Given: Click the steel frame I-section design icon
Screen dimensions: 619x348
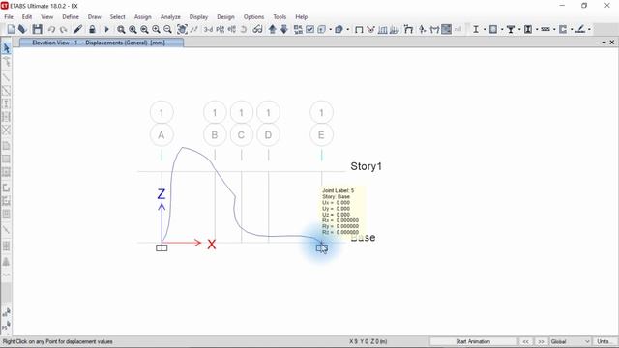Looking at the screenshot, I should [476, 29].
